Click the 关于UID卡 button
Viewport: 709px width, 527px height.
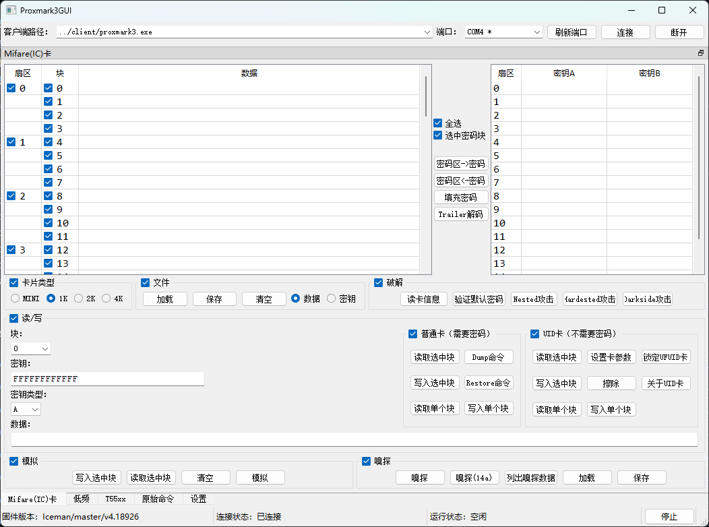click(666, 383)
